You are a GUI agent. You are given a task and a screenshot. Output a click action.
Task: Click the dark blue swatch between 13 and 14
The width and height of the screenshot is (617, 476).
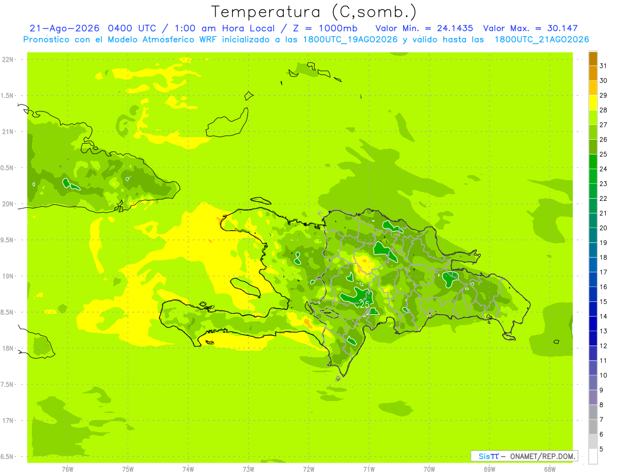pyautogui.click(x=593, y=323)
